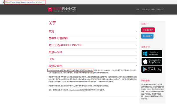
Task: Open the 产品展示 navigation dropdown
Action: [146, 10]
